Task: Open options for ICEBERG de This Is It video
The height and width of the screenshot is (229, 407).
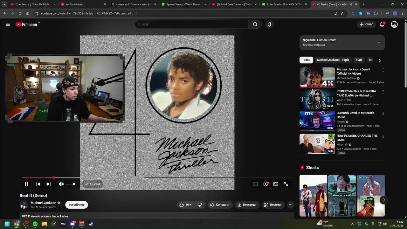Action: pos(383,92)
